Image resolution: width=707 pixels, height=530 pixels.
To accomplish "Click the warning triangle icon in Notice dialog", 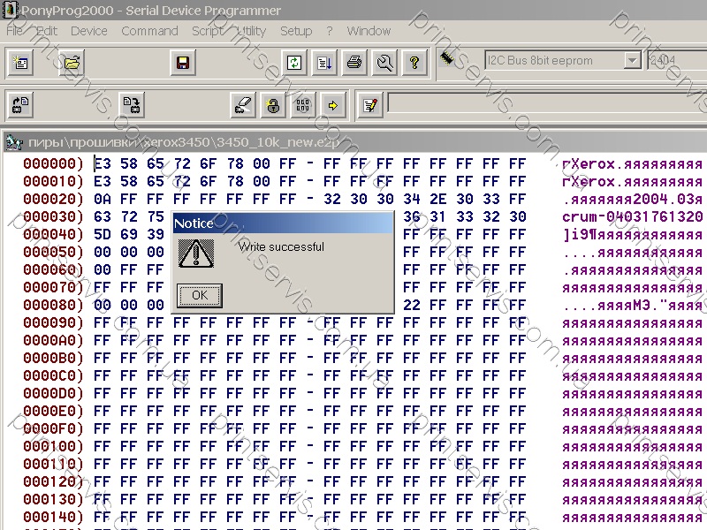I will pos(196,254).
